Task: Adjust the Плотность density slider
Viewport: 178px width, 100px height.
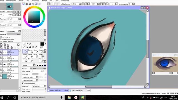Action: pos(39,74)
